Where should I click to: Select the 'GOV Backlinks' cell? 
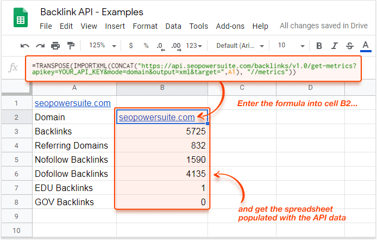(74, 202)
